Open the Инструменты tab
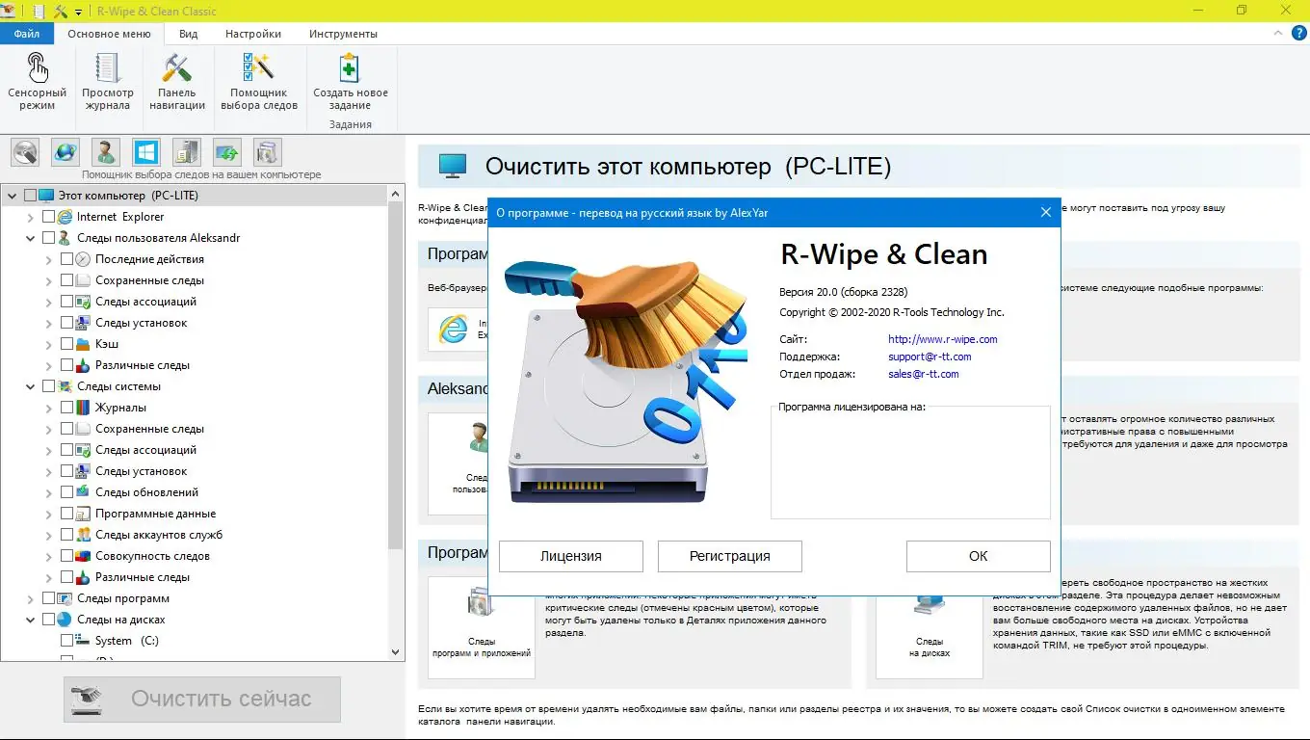Image resolution: width=1310 pixels, height=740 pixels. (343, 34)
